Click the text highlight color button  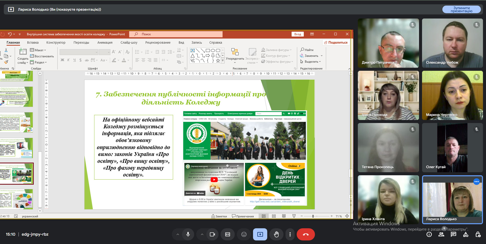(x=114, y=60)
